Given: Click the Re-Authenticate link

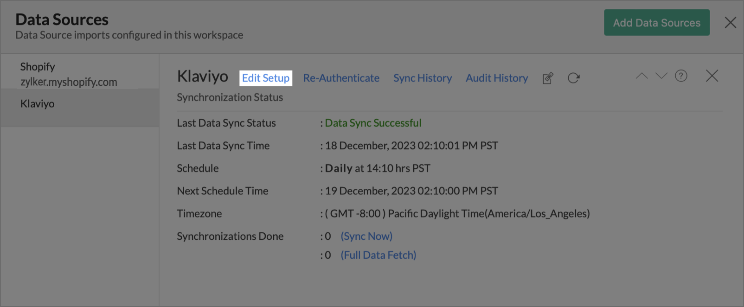Looking at the screenshot, I should (x=341, y=78).
